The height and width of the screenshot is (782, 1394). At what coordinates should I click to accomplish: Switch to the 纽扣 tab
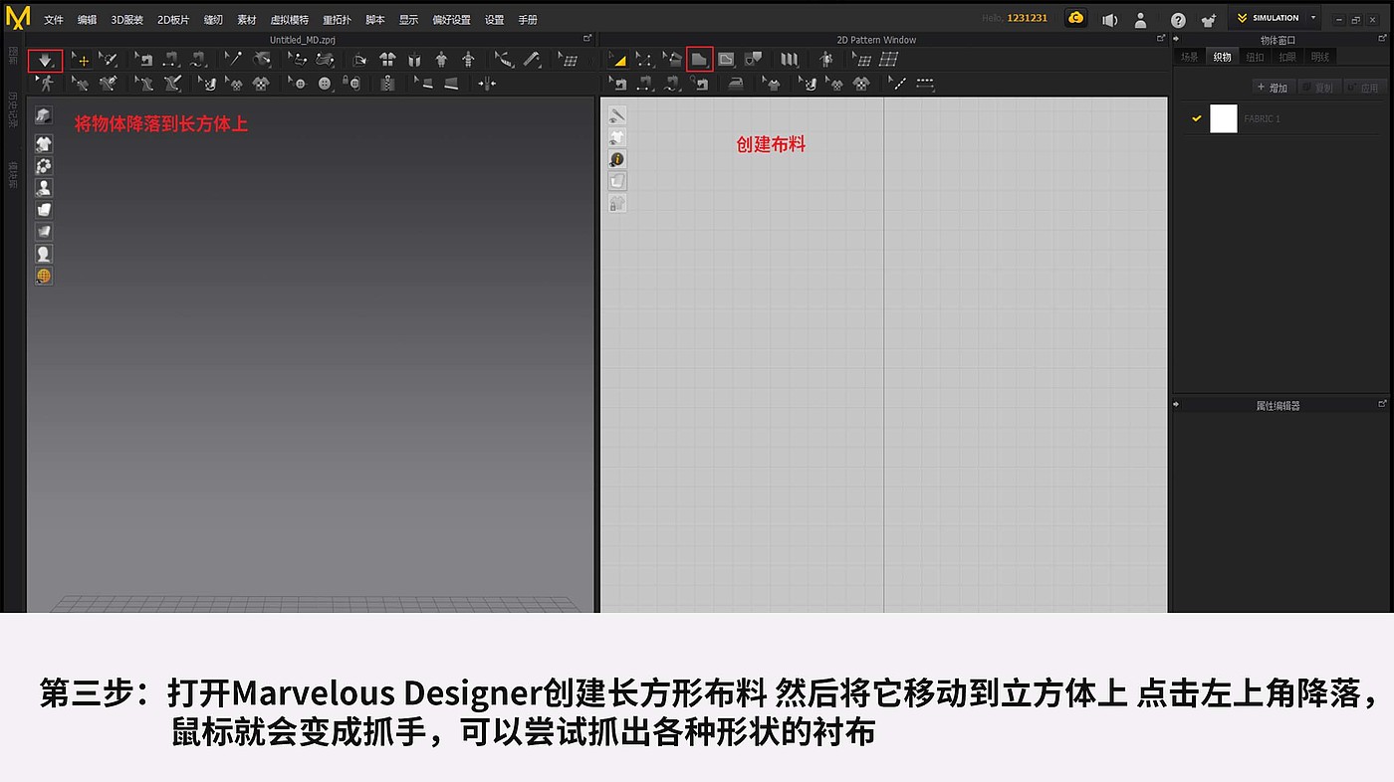pos(1256,57)
